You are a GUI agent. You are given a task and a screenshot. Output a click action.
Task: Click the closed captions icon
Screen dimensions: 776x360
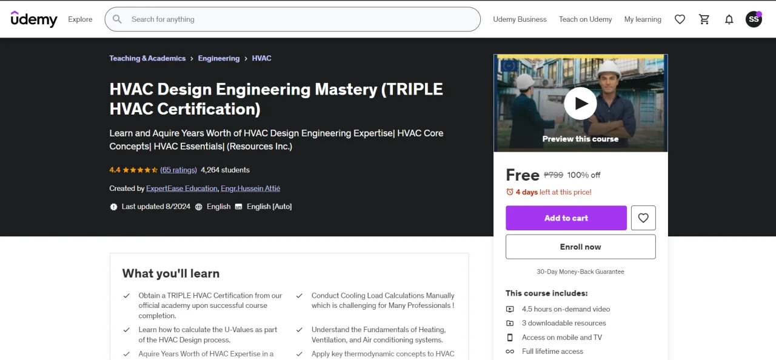pos(238,207)
